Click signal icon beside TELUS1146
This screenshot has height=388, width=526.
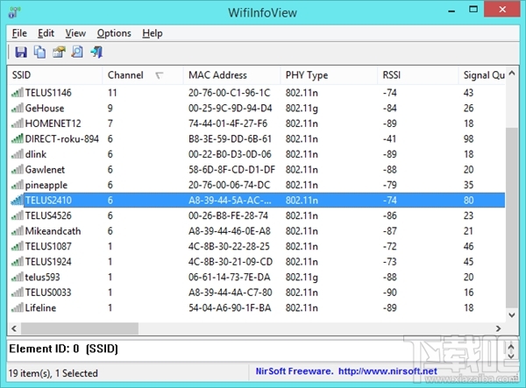(18, 93)
